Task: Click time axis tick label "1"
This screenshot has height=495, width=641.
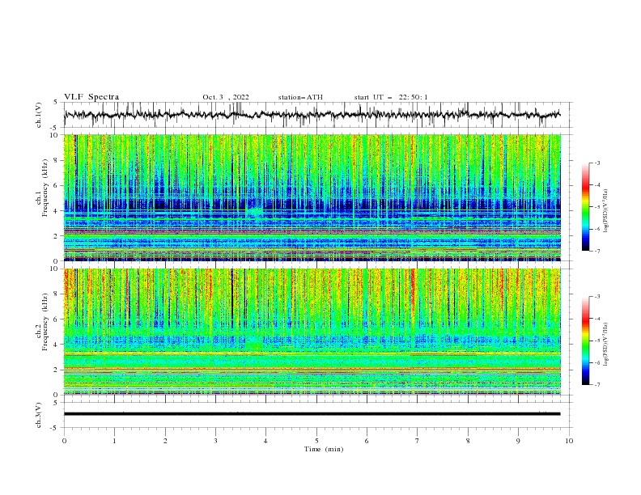Action: (114, 441)
